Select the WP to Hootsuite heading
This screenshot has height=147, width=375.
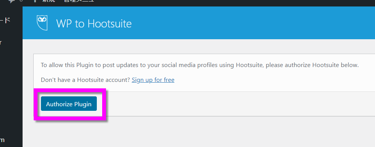[94, 24]
